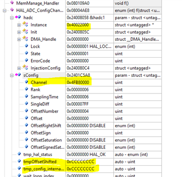Click the sConfig parameter arrow icon
Image resolution: width=182 pixels, height=177 pixels.
[x=18, y=75]
